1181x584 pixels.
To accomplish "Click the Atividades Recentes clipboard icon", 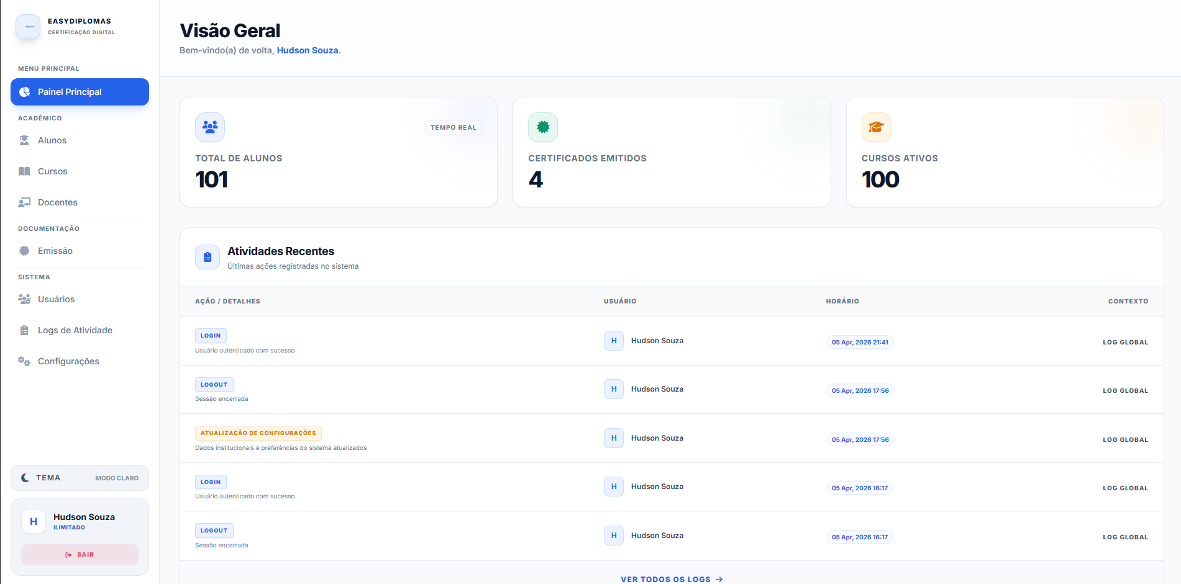I will (x=207, y=257).
